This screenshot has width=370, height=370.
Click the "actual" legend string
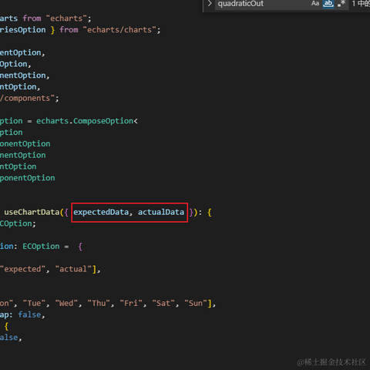(x=73, y=269)
